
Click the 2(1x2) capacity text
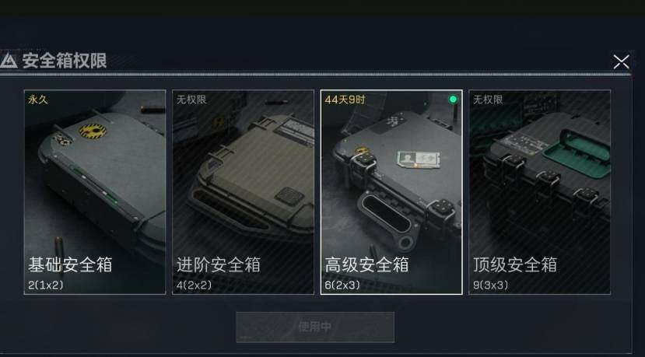(x=46, y=285)
